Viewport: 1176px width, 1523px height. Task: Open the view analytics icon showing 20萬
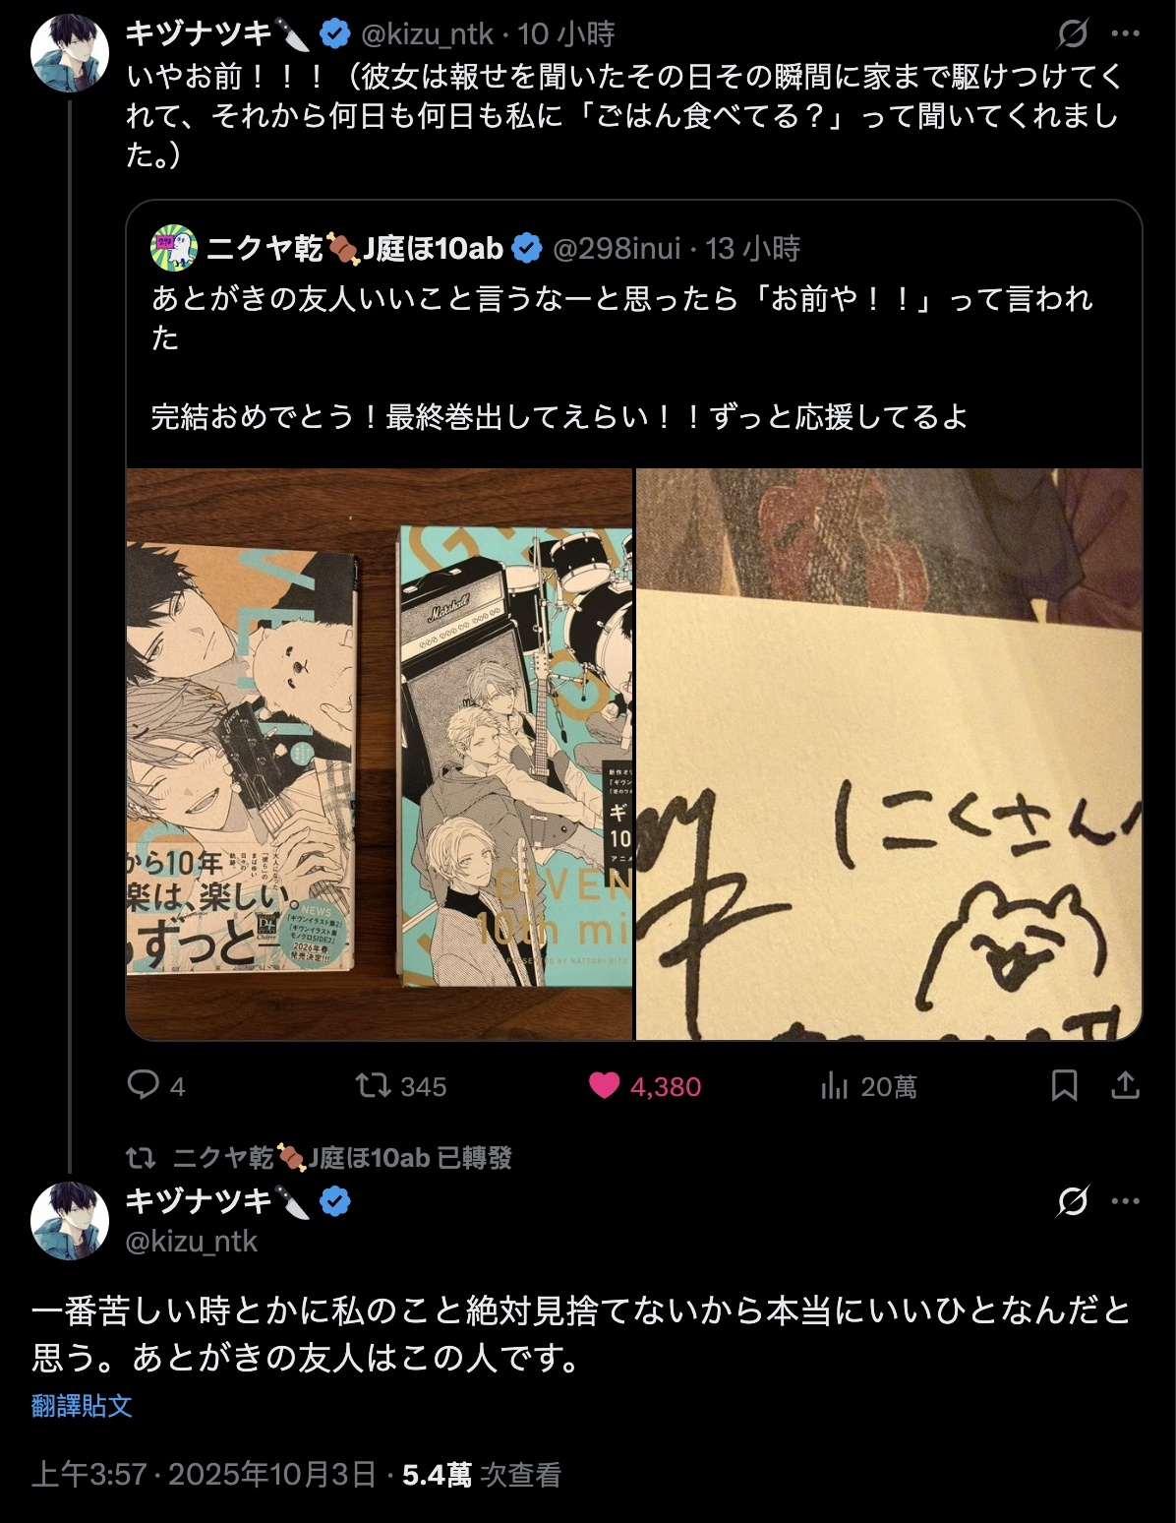pos(834,1086)
